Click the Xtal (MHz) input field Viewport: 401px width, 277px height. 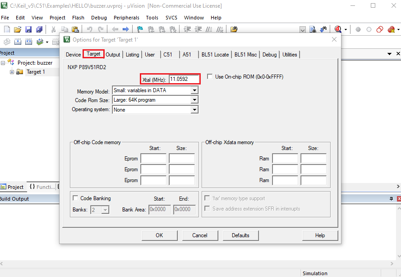pos(184,79)
